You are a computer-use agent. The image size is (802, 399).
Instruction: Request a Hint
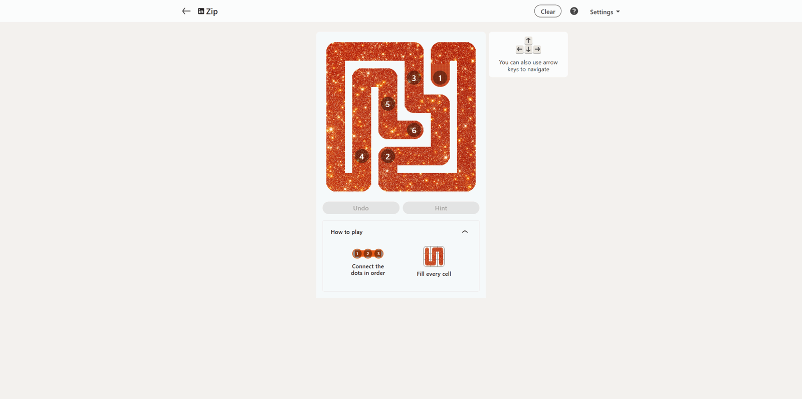coord(441,208)
